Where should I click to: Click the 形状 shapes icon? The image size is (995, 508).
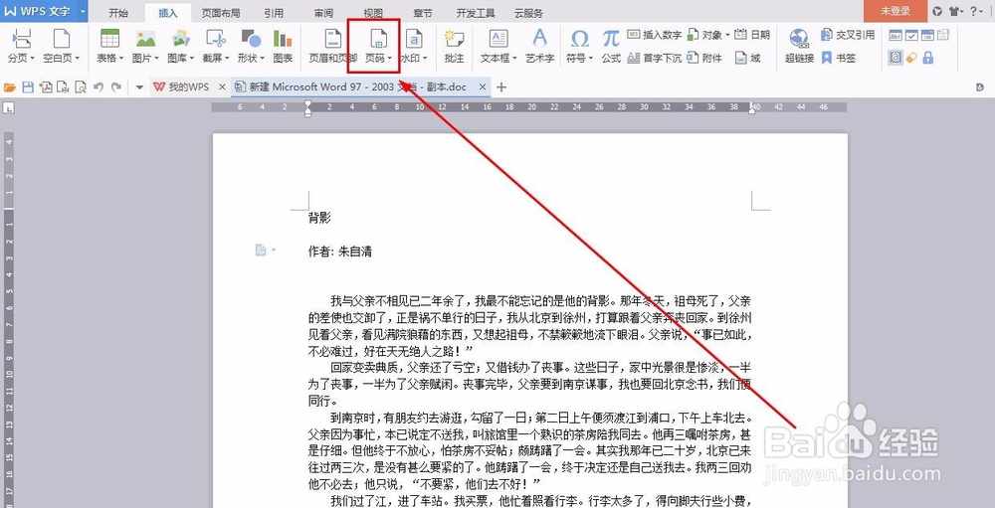click(x=252, y=38)
